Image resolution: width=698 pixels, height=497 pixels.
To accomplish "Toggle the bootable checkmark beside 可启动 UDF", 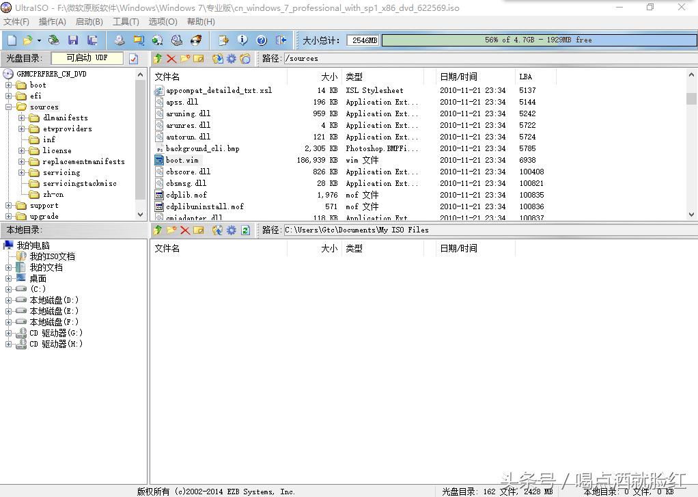I will (x=134, y=59).
